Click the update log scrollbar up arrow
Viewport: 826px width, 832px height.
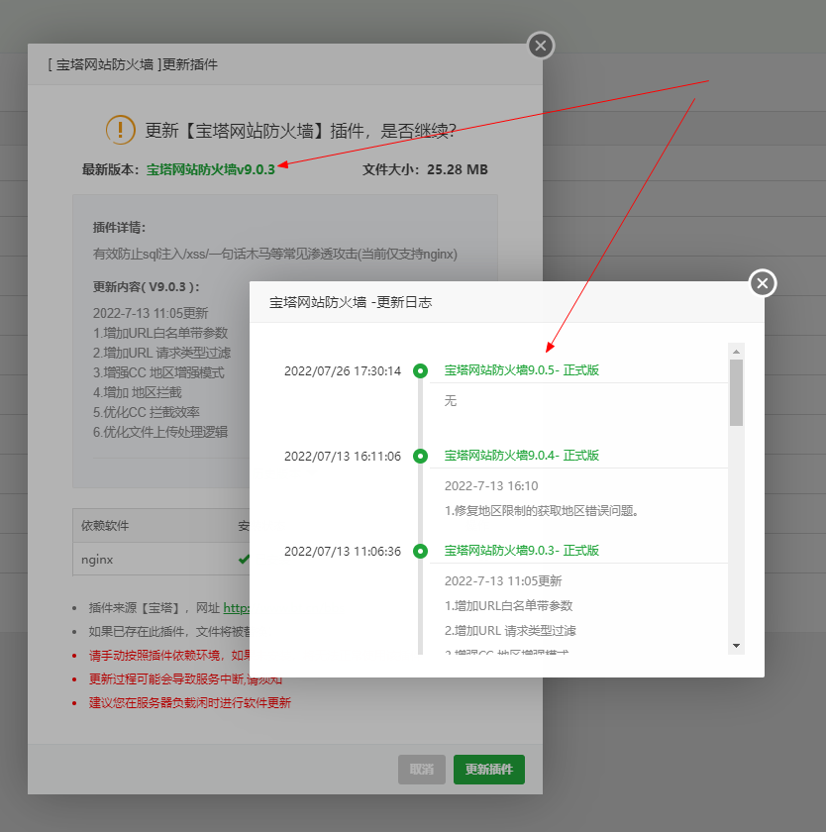click(x=736, y=352)
